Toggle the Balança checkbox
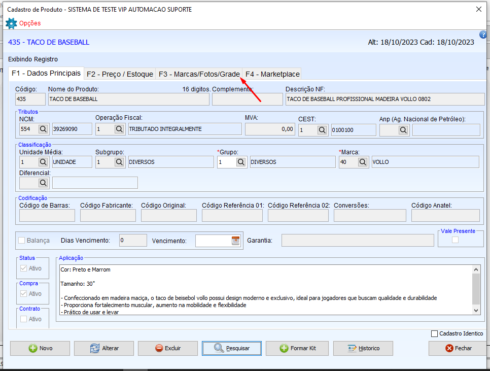This screenshot has width=490, height=371. click(22, 241)
